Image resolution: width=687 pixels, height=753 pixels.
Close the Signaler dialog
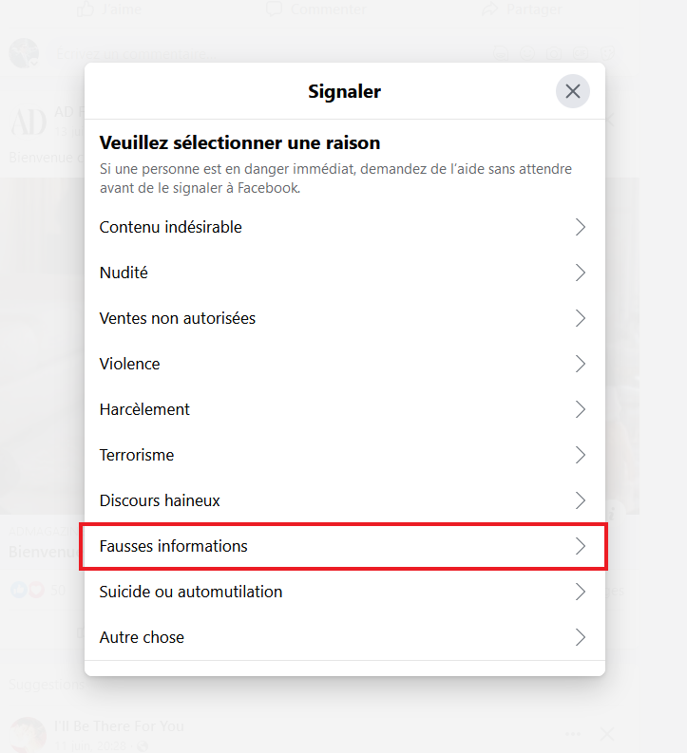point(573,91)
